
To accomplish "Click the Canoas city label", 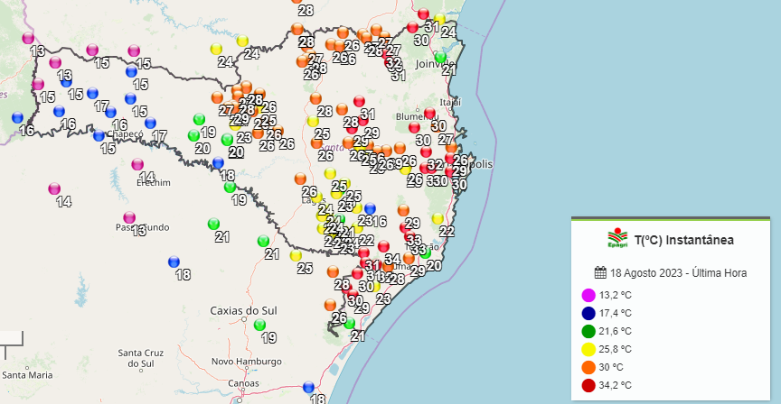I will [243, 383].
